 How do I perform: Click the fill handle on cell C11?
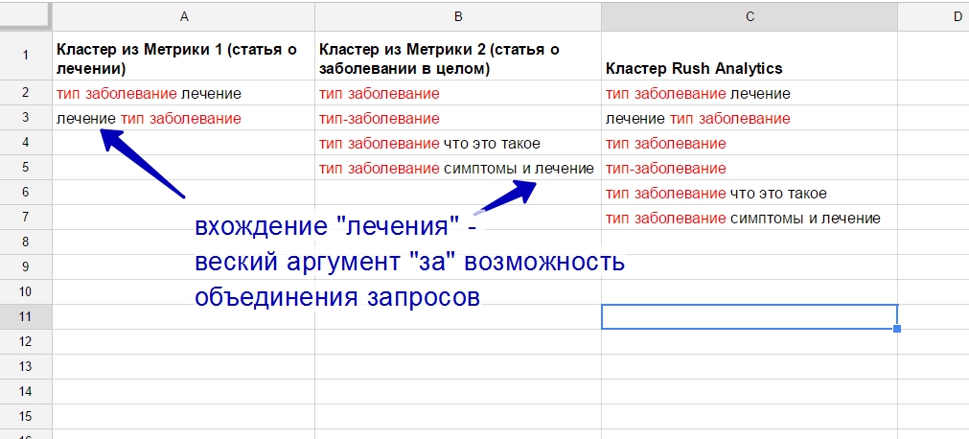(897, 329)
